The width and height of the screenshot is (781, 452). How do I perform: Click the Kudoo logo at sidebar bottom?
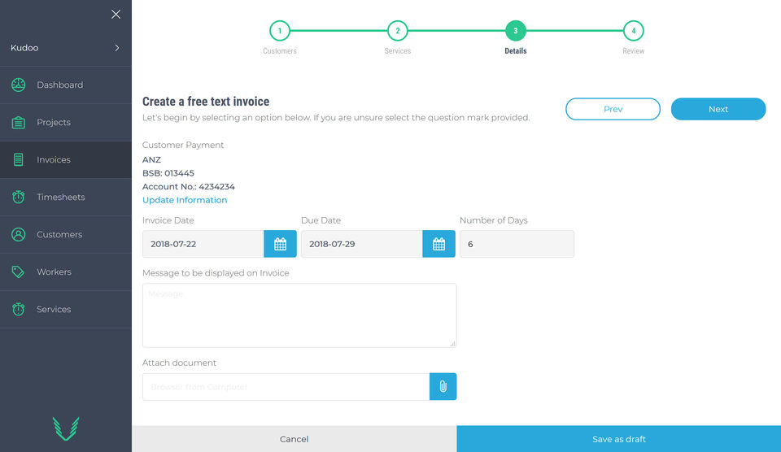(x=66, y=428)
